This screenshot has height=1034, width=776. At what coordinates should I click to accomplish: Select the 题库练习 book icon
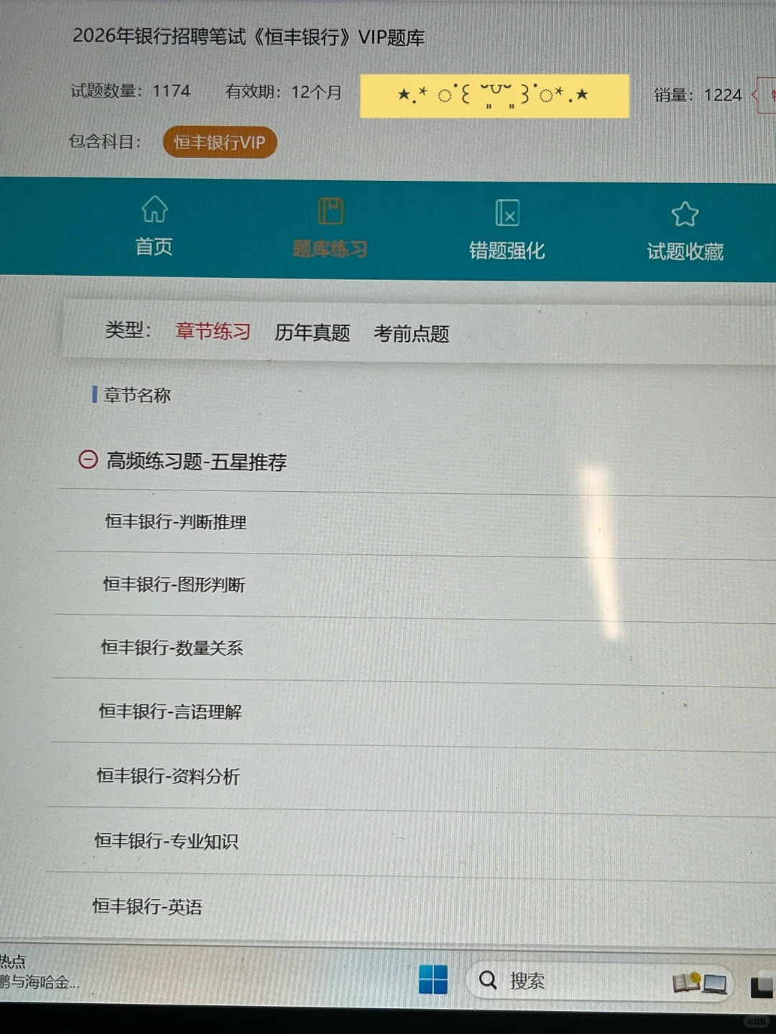point(331,212)
